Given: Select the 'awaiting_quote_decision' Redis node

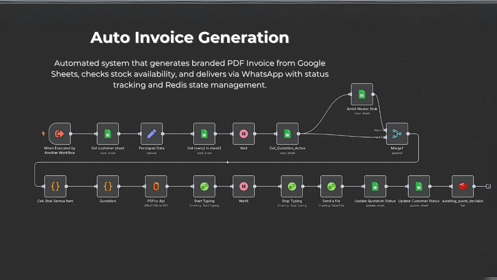Looking at the screenshot, I should pos(463,186).
